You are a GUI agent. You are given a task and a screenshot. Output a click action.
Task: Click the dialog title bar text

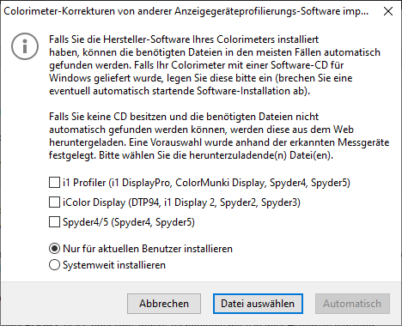[186, 11]
